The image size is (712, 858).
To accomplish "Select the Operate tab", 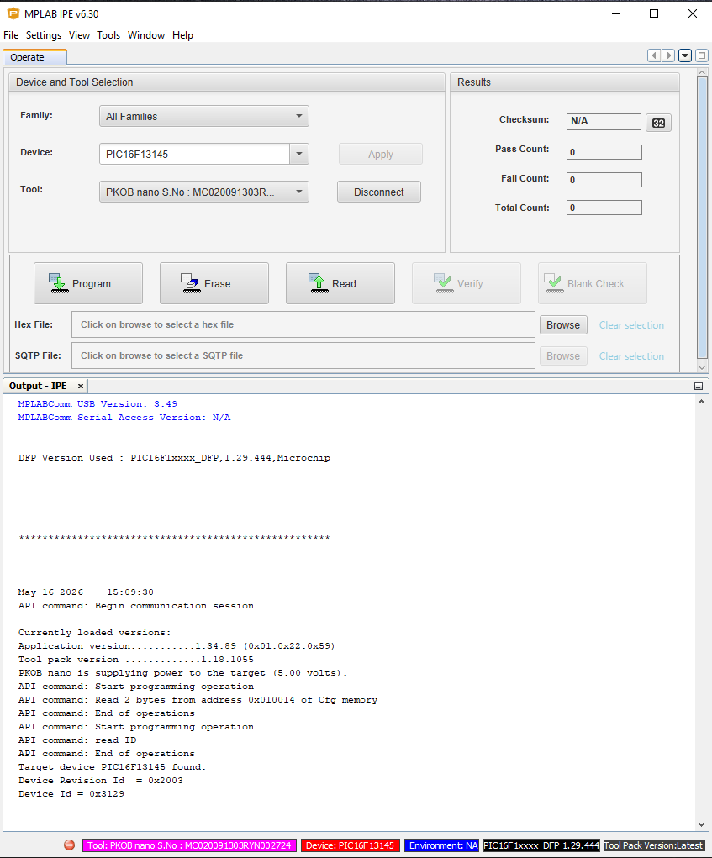I will pos(35,57).
